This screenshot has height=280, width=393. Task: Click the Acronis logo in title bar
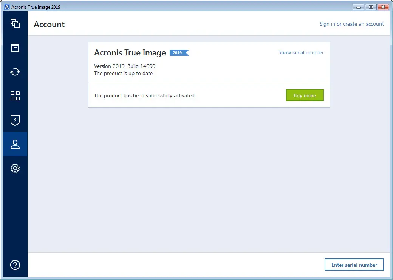coord(7,7)
